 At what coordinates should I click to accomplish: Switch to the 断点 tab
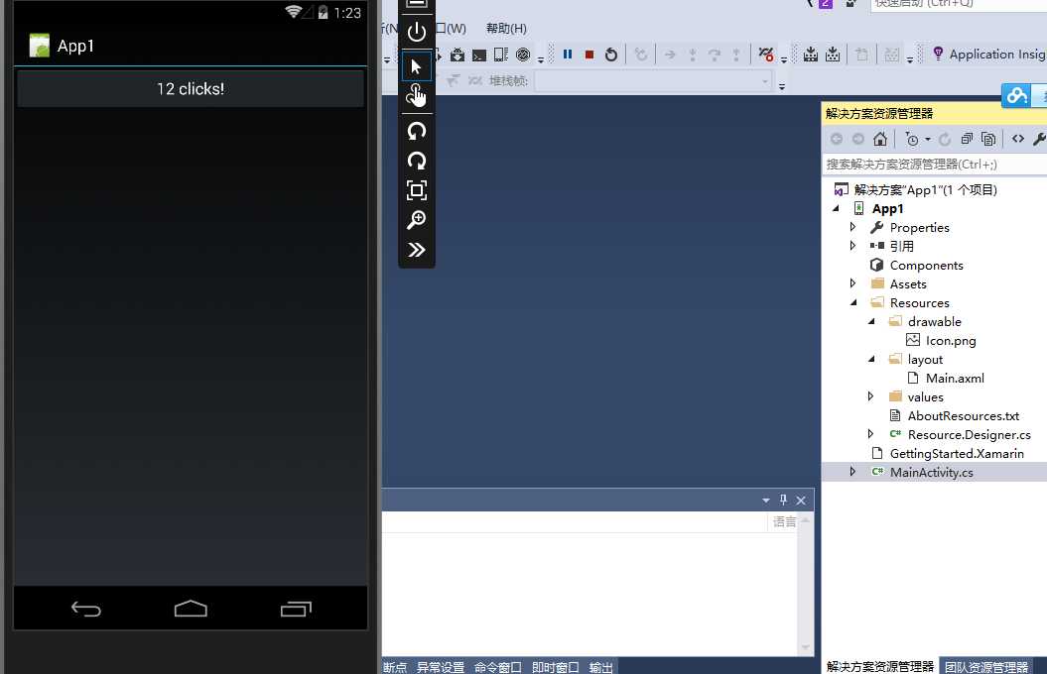click(395, 667)
